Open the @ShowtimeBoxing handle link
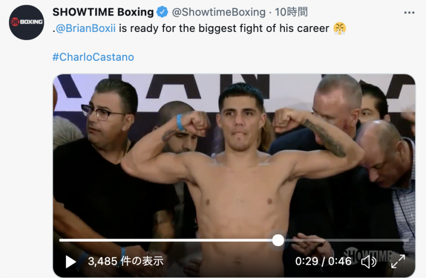 219,12
